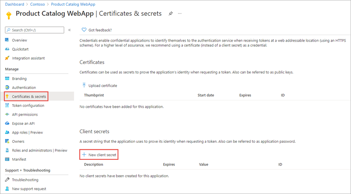Click 'No client secrets have been created' message
The image size is (351, 194).
click(x=124, y=176)
